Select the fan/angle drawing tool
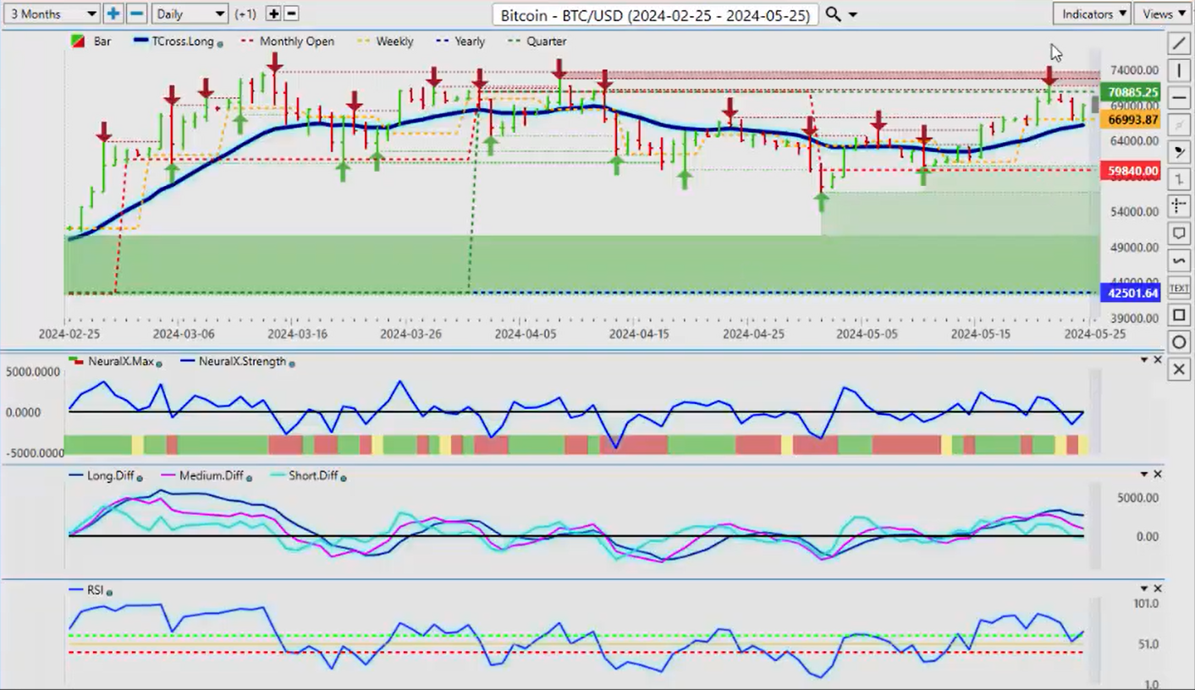The height and width of the screenshot is (690, 1195). [x=1179, y=152]
